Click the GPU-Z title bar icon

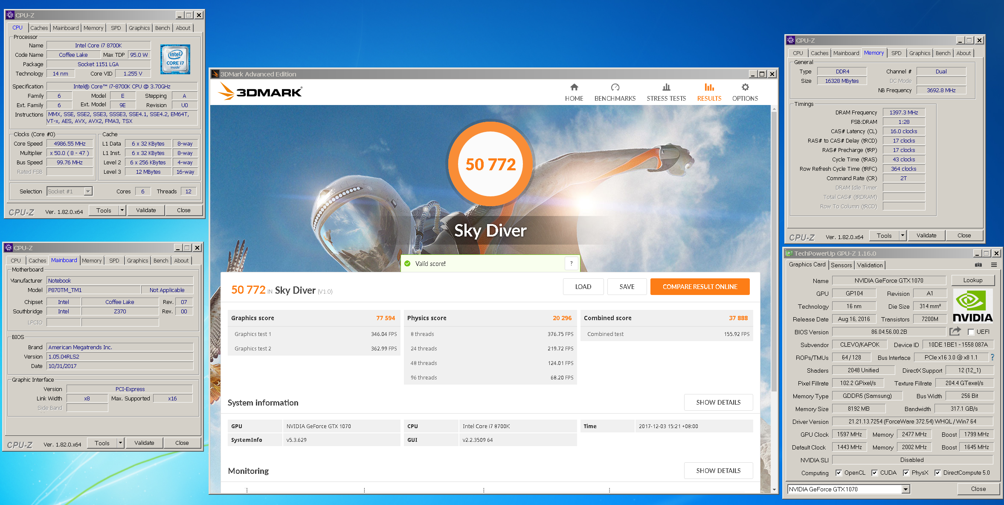coord(789,253)
